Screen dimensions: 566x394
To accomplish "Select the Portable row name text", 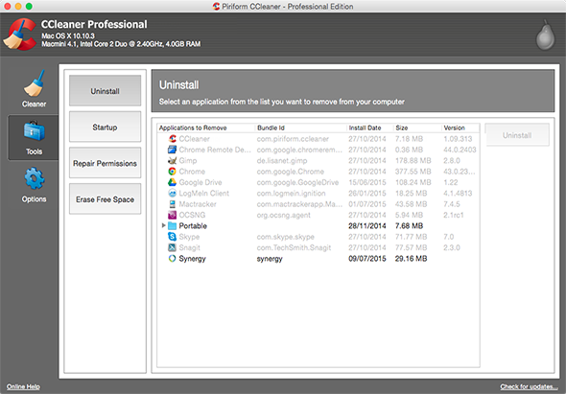I will 193,226.
